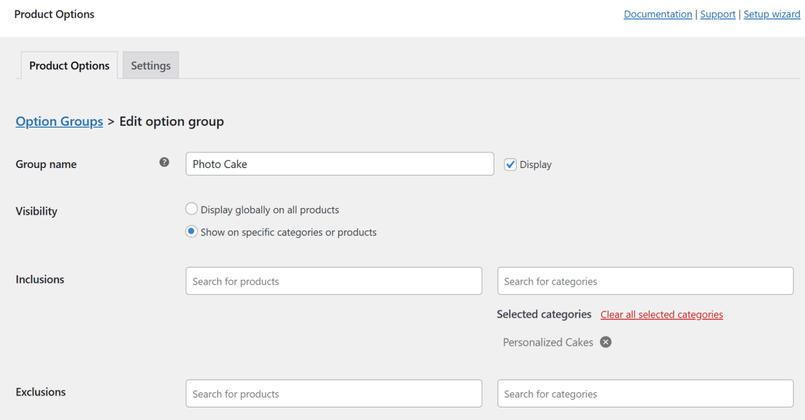Focus the Group name field with Photo Cake

pos(340,164)
